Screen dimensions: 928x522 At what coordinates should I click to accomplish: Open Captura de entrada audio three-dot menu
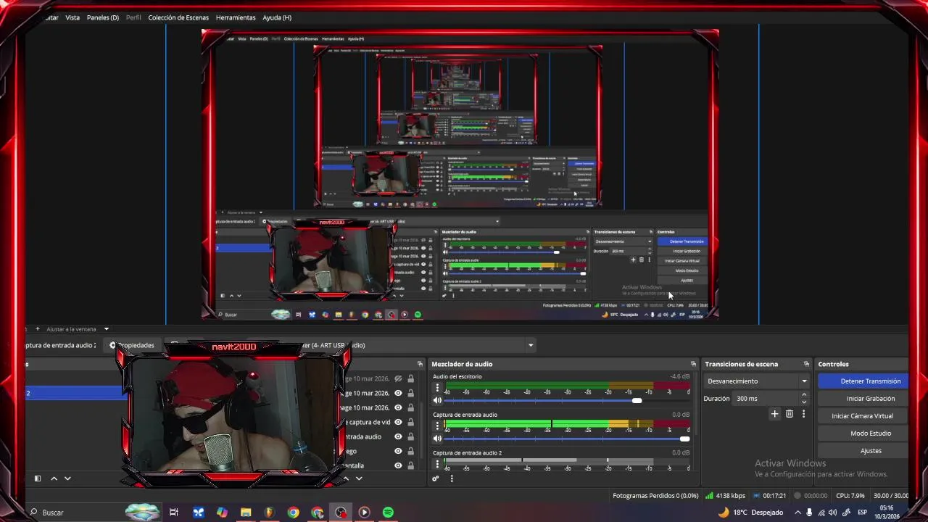click(437, 427)
